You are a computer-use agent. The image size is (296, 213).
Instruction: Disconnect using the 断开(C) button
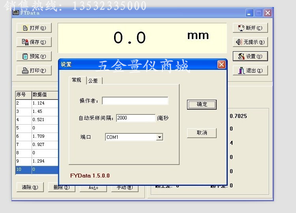tap(250, 28)
